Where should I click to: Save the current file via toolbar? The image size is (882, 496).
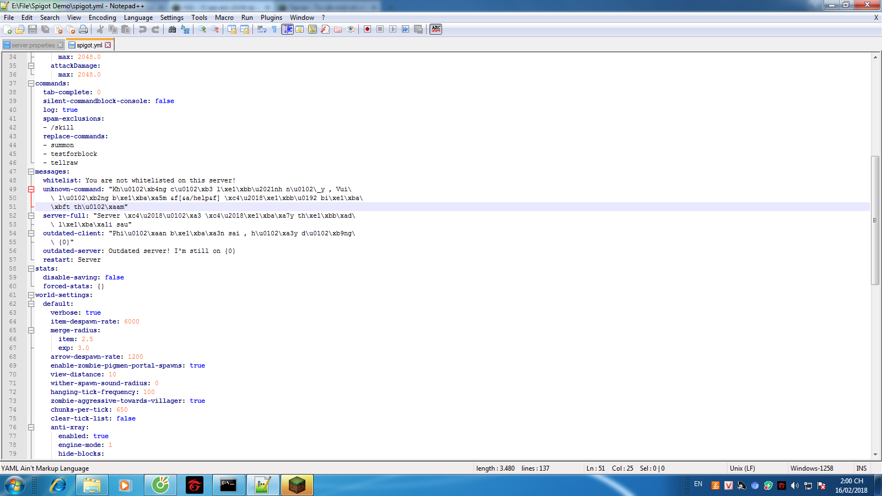(33, 29)
